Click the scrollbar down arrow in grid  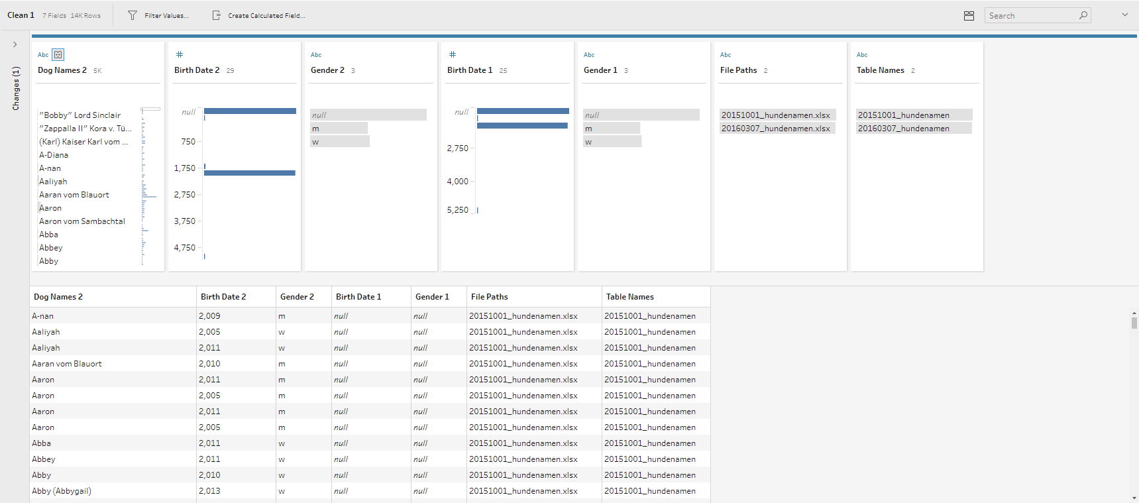(1134, 498)
